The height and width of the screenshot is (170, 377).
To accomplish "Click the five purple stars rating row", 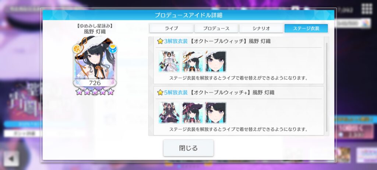I will (95, 91).
